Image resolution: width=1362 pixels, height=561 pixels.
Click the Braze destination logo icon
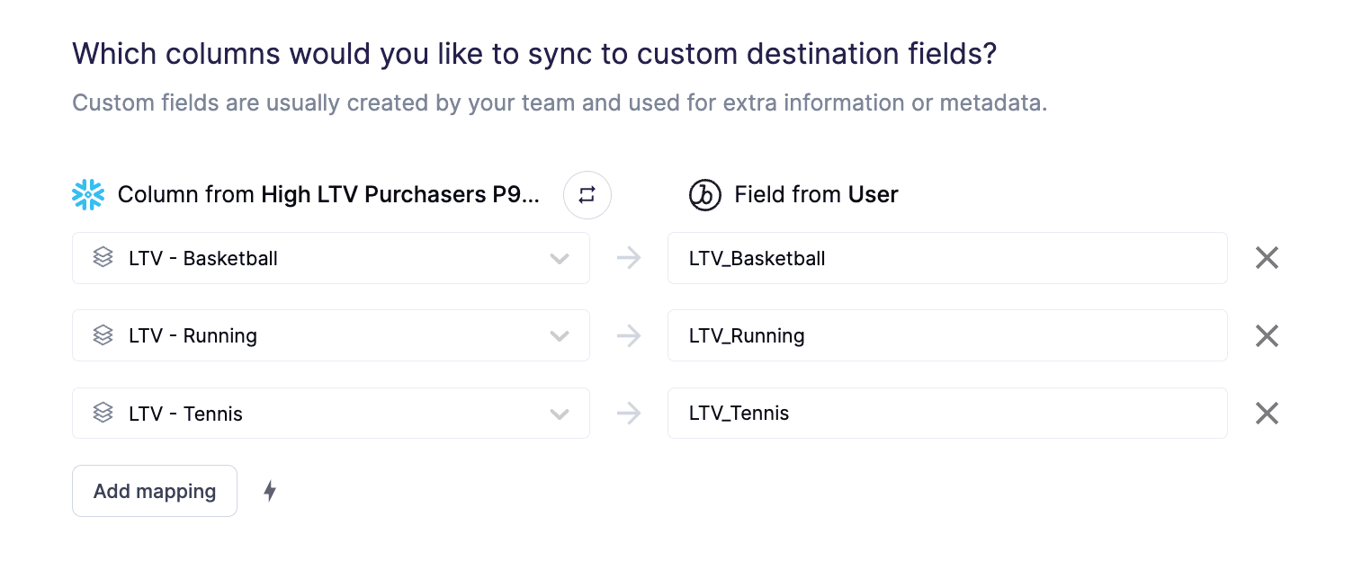pos(705,195)
